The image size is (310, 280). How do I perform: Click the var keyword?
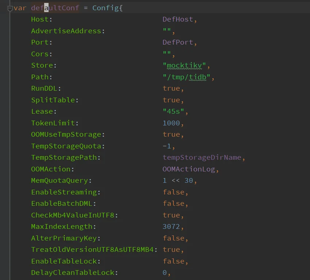(x=20, y=8)
